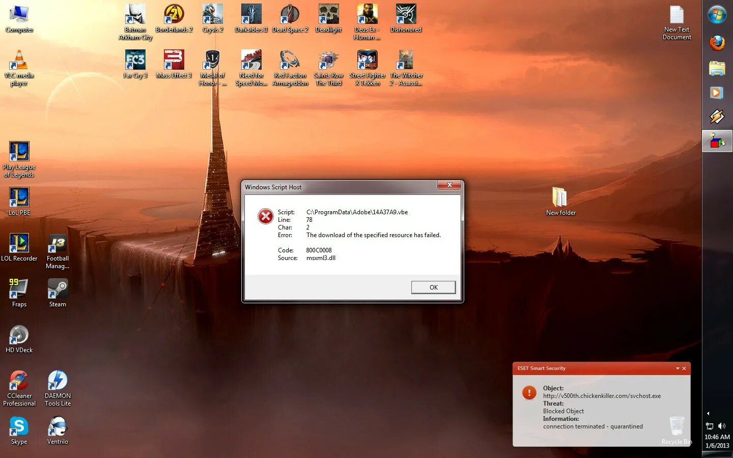Screen dimensions: 733x458
Task: Open the Windows Start orb
Action: click(717, 15)
